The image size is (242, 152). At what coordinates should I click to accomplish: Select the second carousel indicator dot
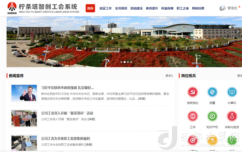(125, 62)
